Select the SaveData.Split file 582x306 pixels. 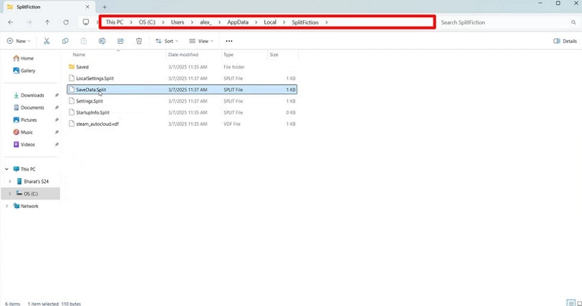182,90
